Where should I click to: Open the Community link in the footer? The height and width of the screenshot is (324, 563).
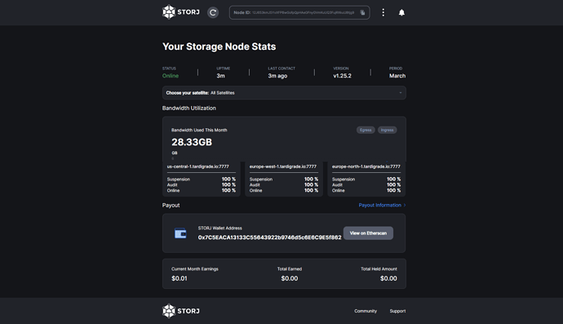pos(366,311)
